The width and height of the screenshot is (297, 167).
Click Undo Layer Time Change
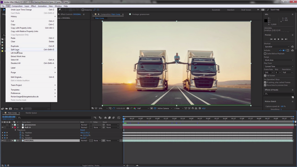[31, 10]
